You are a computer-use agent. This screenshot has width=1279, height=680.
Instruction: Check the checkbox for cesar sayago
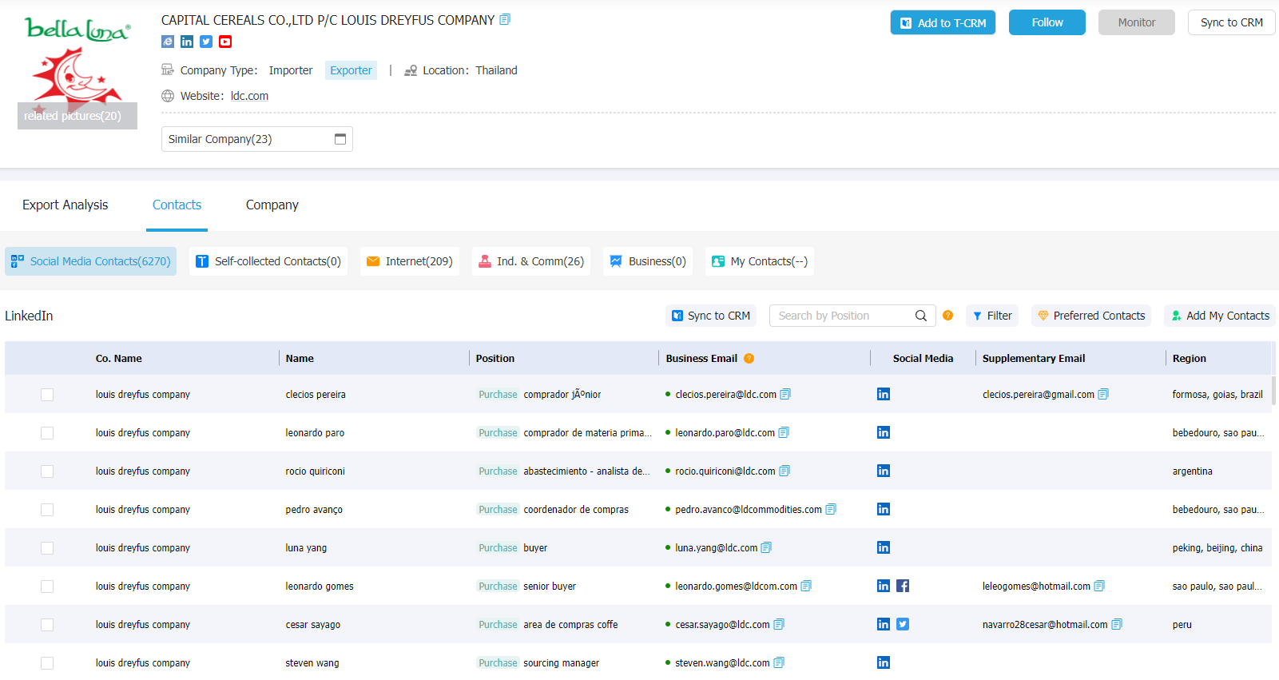(47, 625)
